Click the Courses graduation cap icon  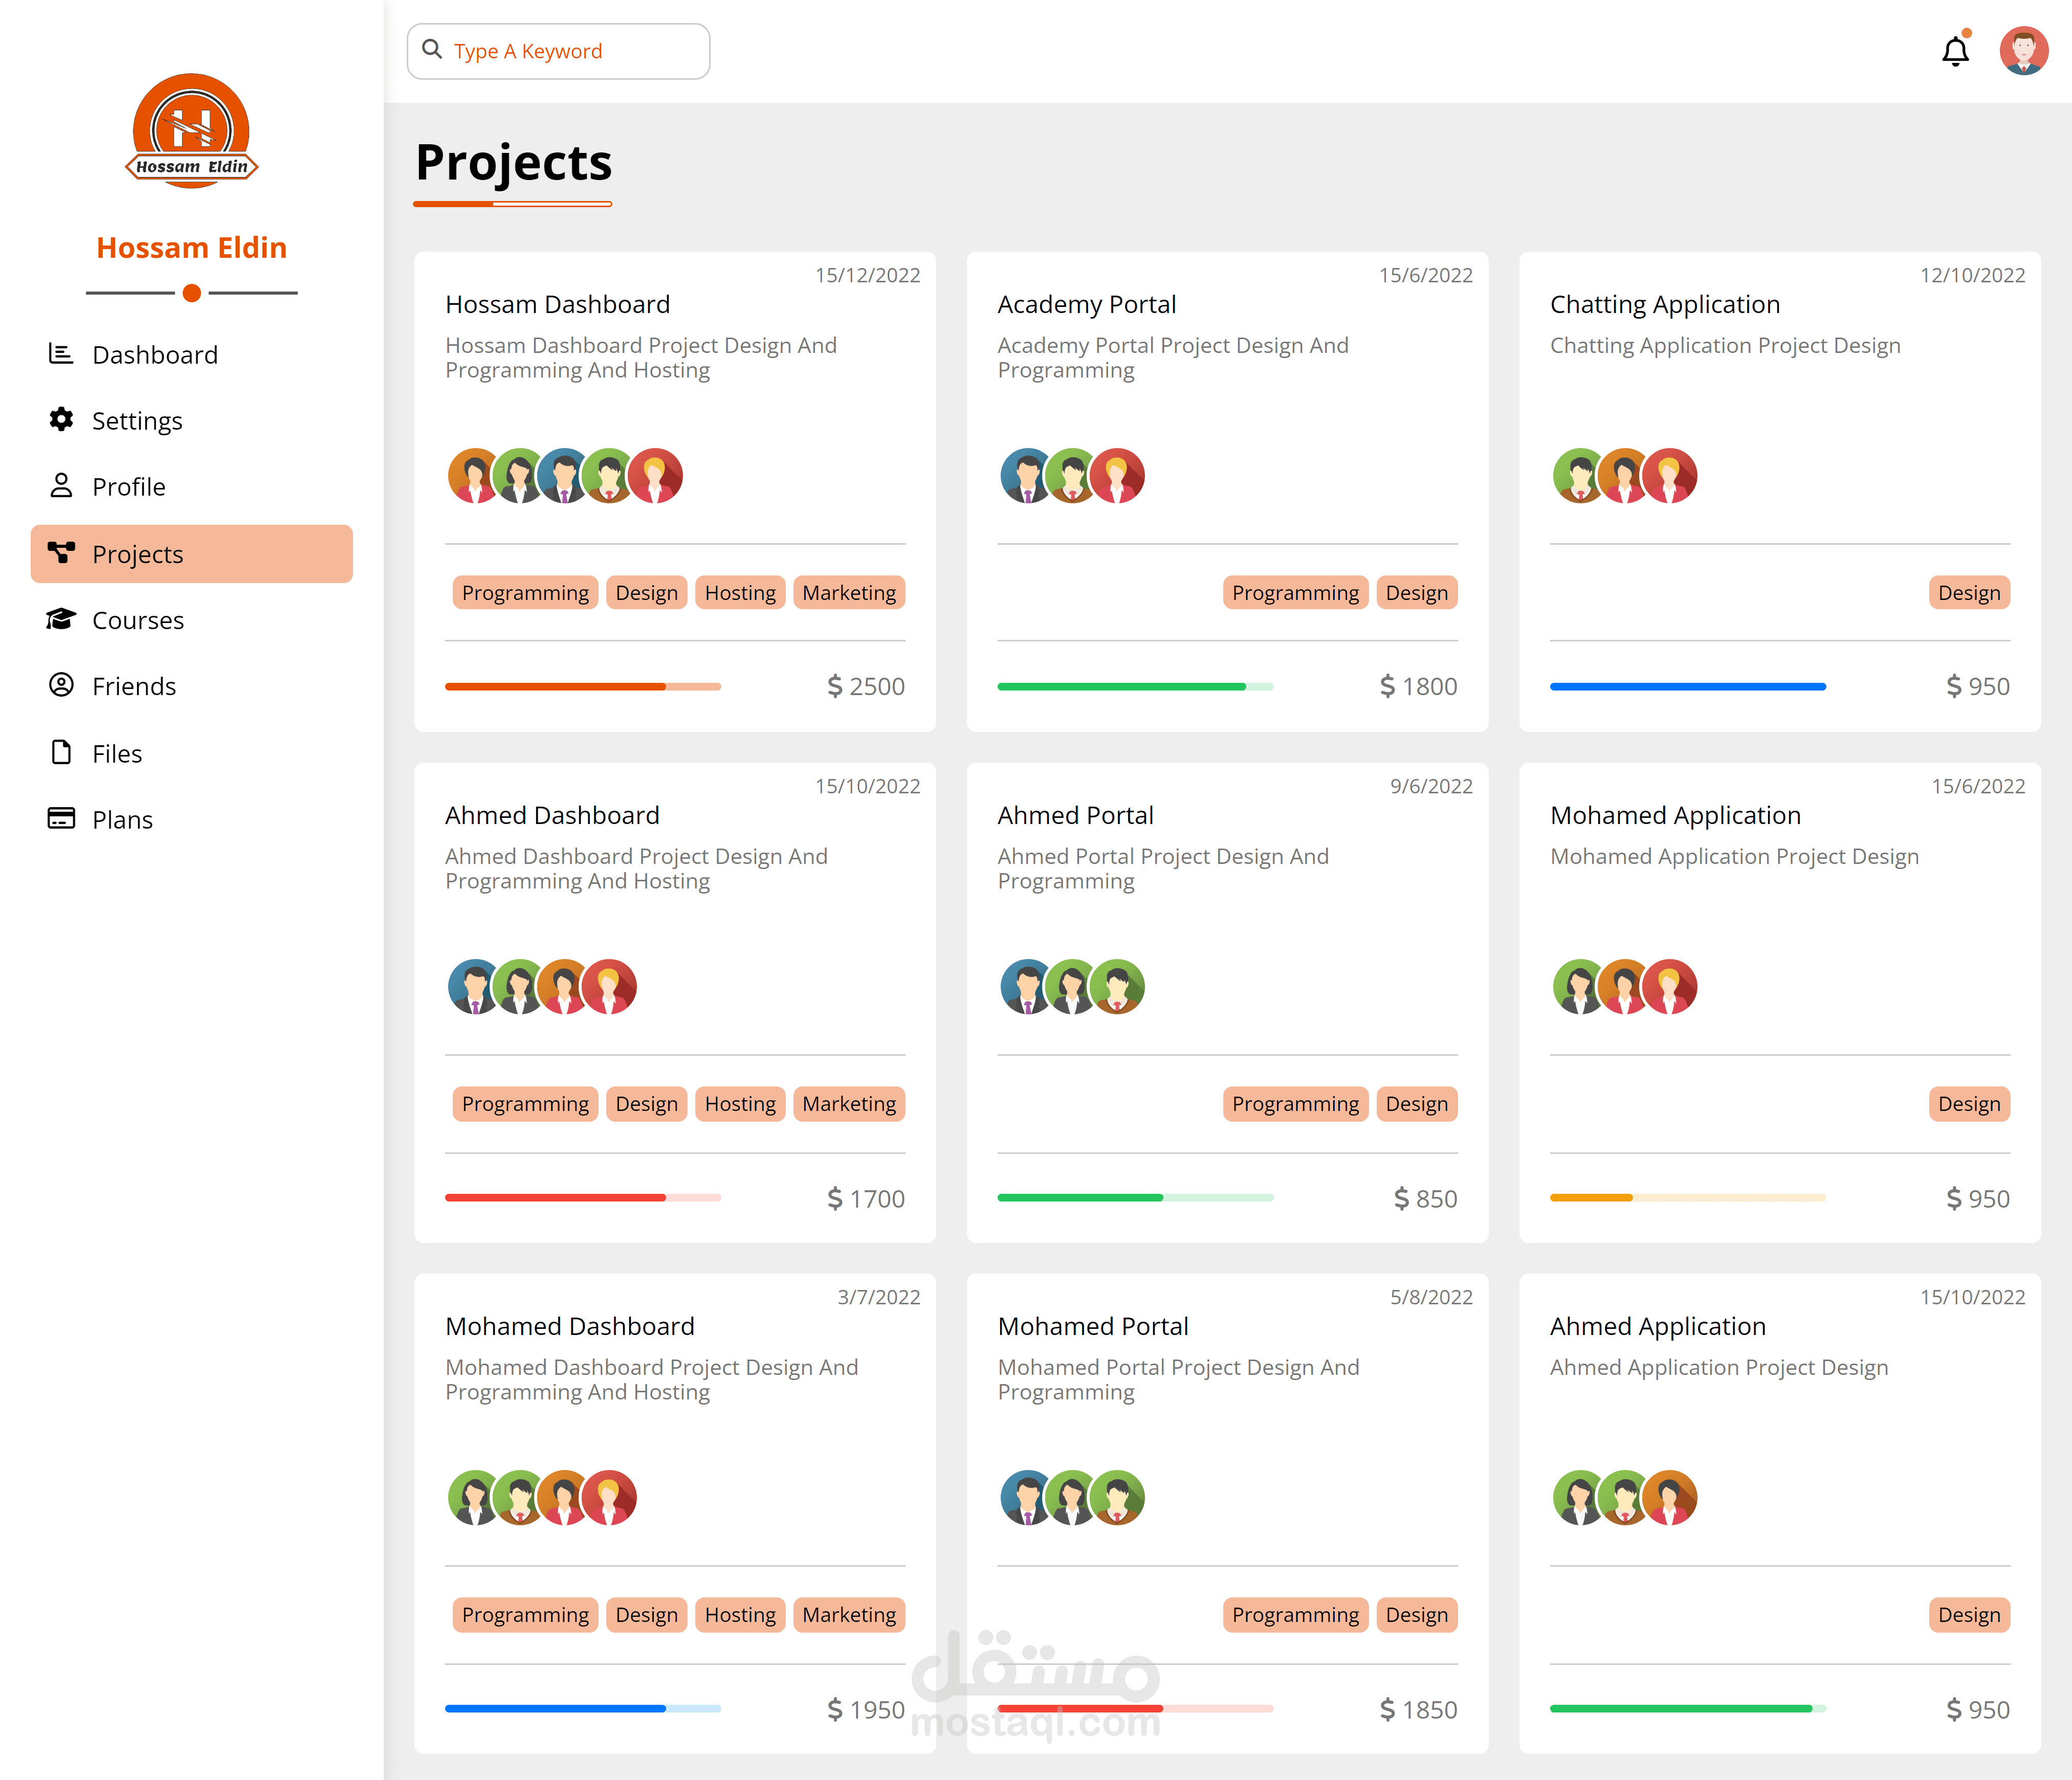[61, 620]
